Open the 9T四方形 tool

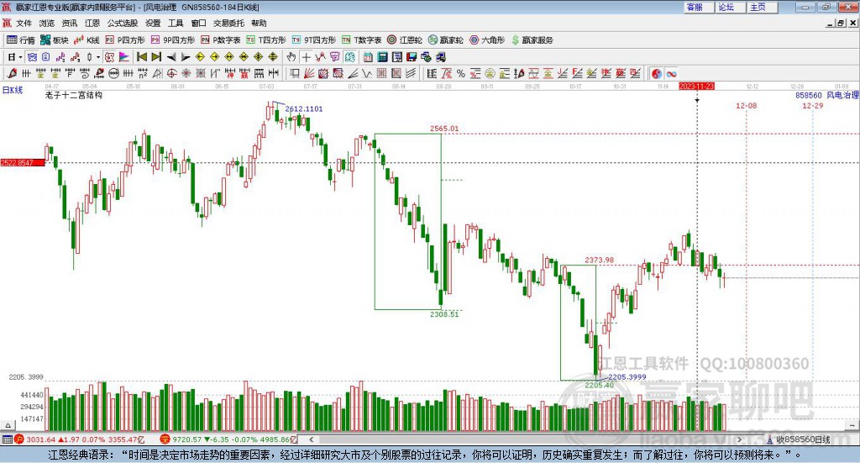[314, 40]
